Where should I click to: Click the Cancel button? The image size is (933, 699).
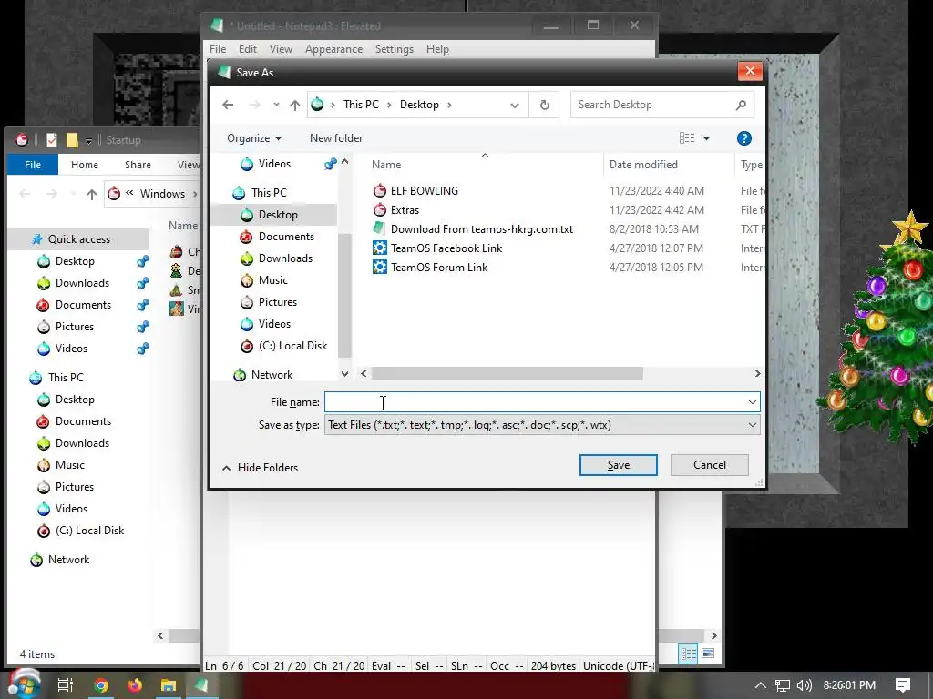coord(709,465)
